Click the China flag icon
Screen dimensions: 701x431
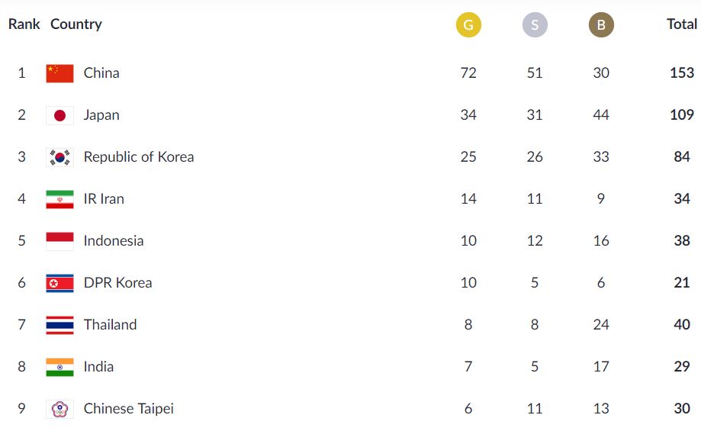pyautogui.click(x=60, y=73)
